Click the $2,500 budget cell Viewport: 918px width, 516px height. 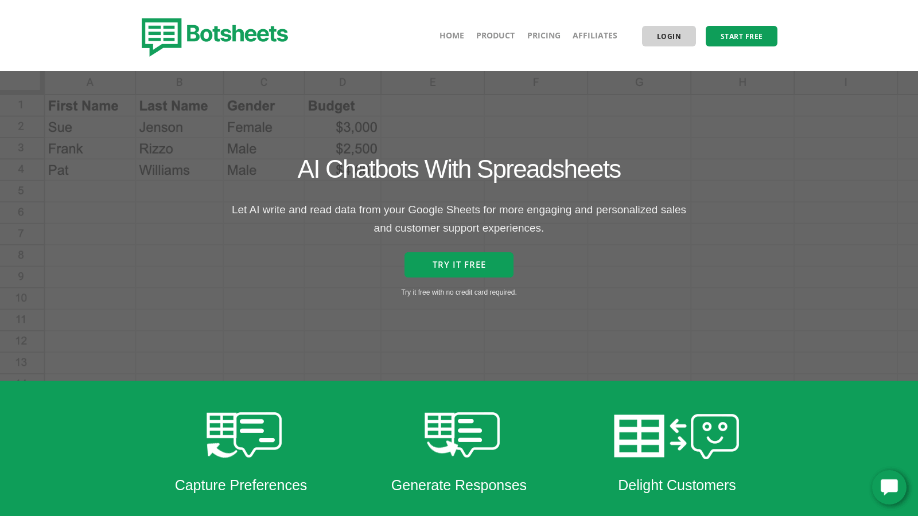[343, 149]
